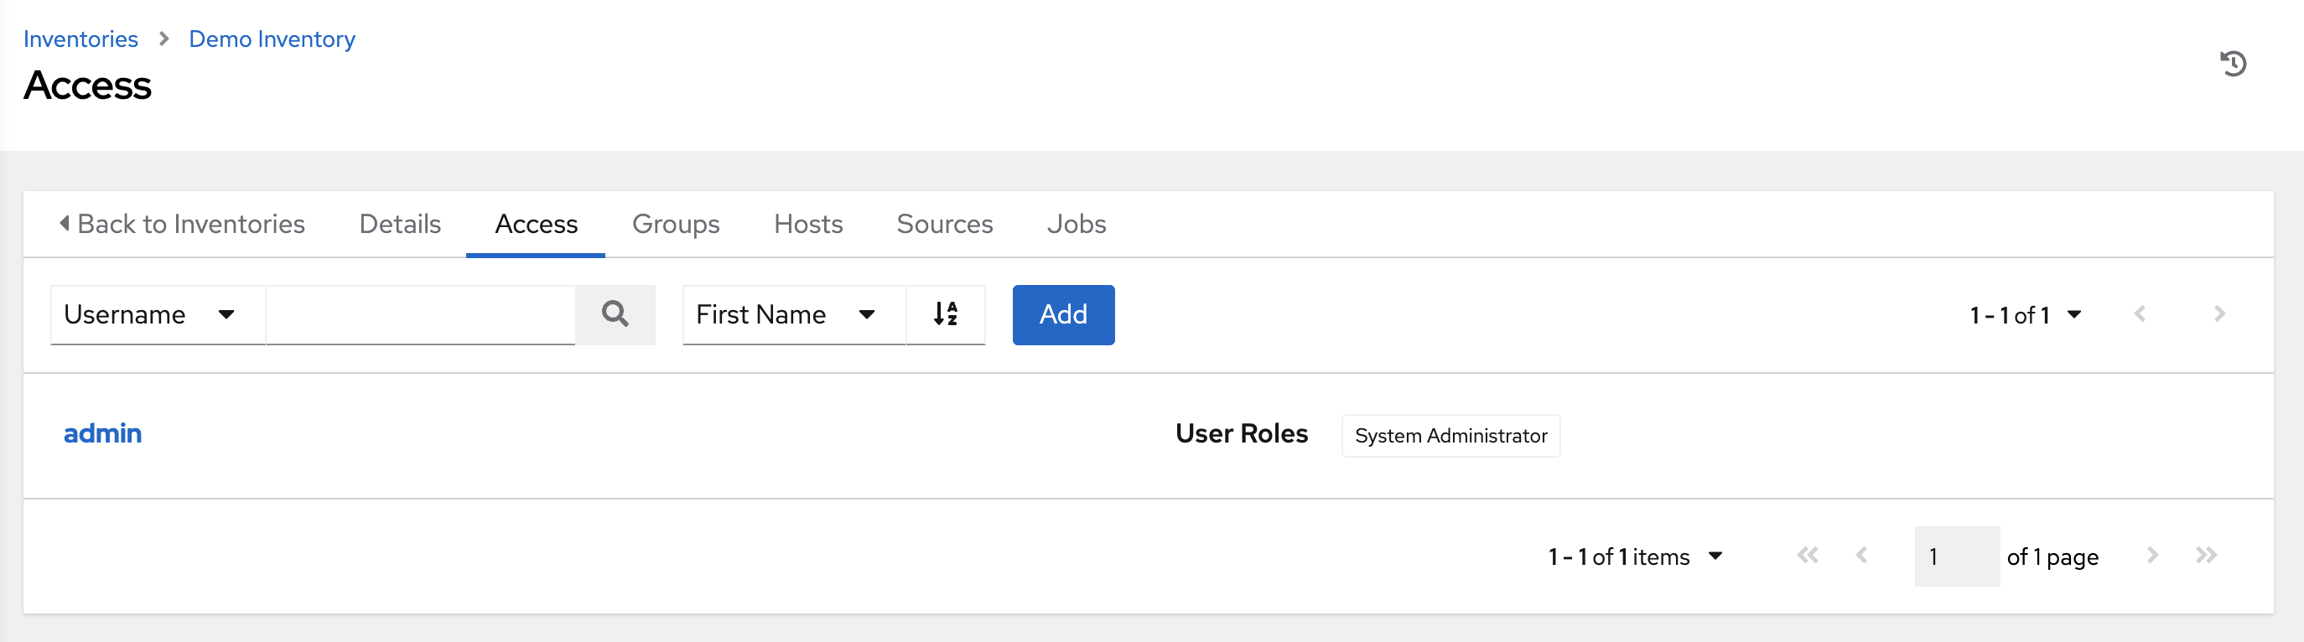Expand the bottom items-per-page dropdown
Screen dimensions: 2304x642
click(1635, 557)
